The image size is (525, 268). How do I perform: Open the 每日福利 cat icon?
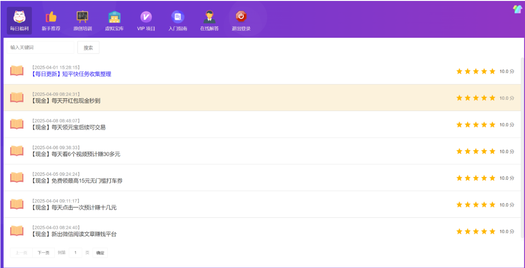pyautogui.click(x=19, y=17)
